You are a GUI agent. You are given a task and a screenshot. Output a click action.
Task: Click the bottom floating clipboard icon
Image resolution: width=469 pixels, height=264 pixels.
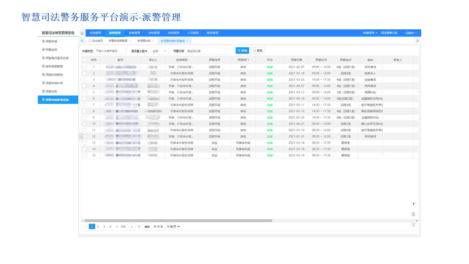[413, 225]
